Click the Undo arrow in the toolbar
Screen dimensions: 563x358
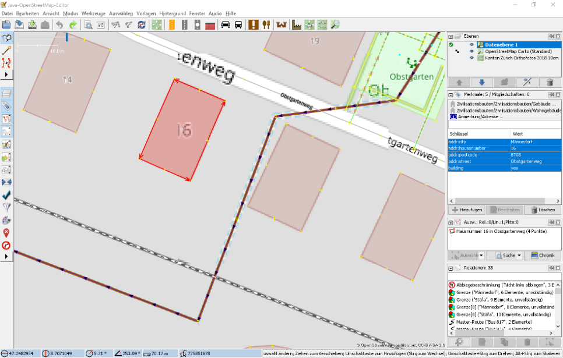click(x=59, y=24)
